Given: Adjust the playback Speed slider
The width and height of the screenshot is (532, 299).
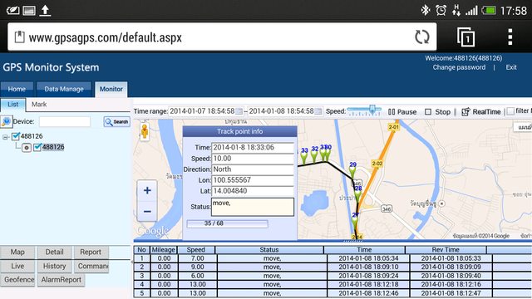Looking at the screenshot, I should (364, 110).
